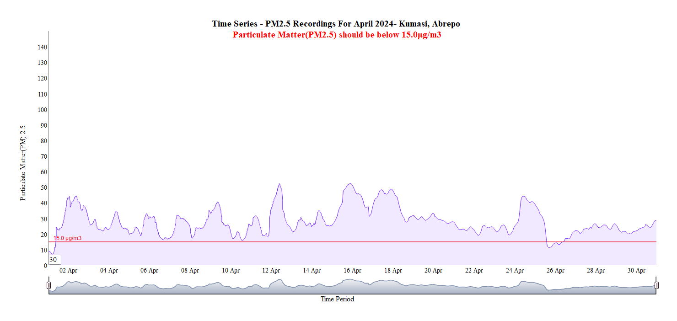
Task: Click the 'Time Period' axis title
Action: 337,300
